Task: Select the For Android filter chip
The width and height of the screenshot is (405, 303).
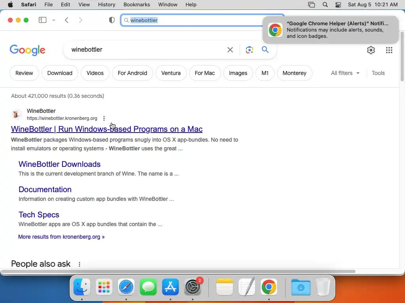Action: 132,73
